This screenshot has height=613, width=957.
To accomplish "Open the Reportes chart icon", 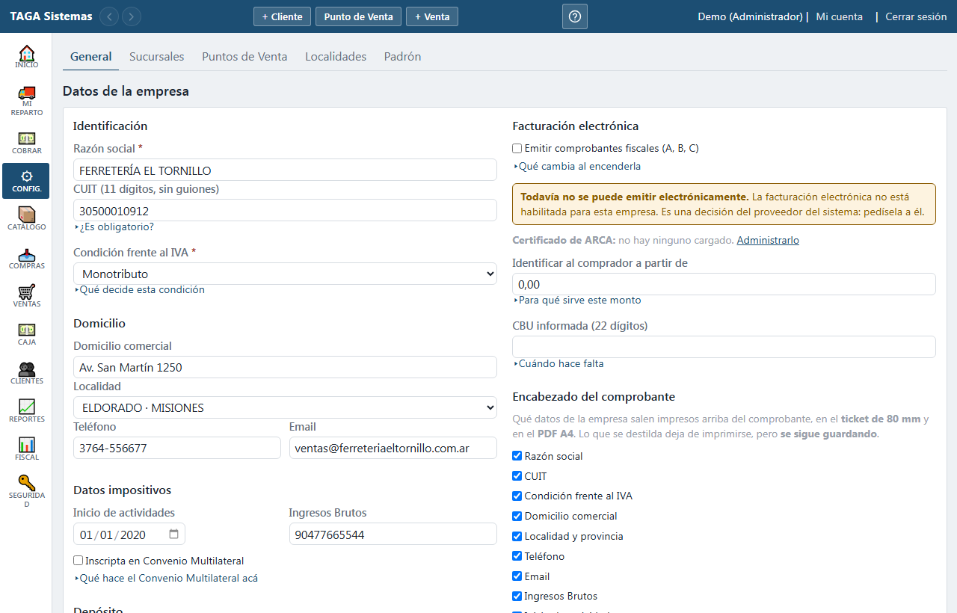I will point(26,411).
